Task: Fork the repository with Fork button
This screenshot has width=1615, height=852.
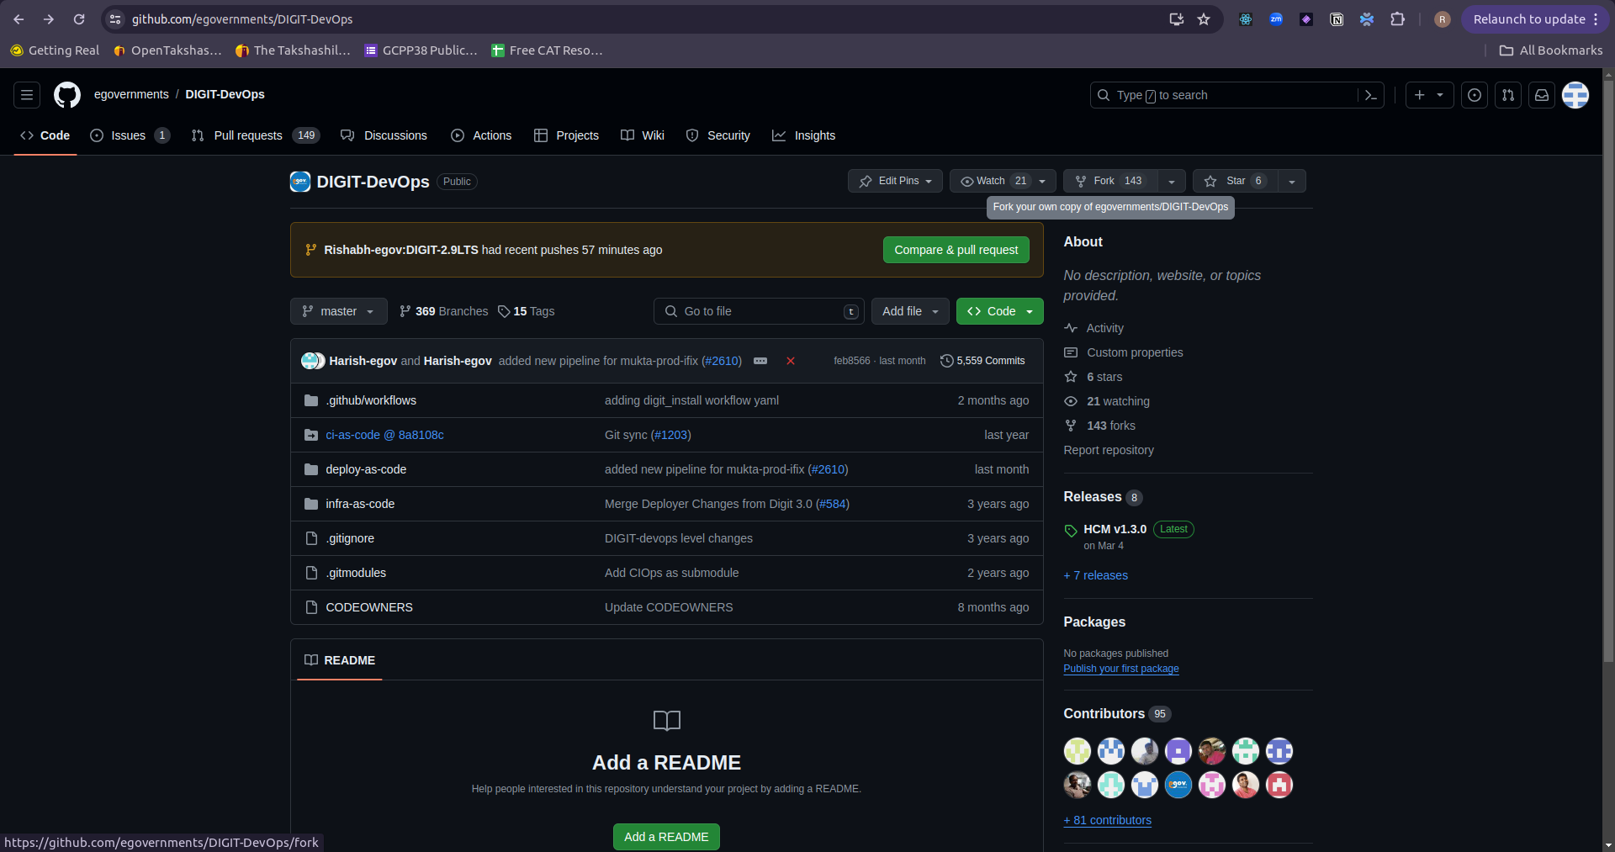Action: [1110, 181]
